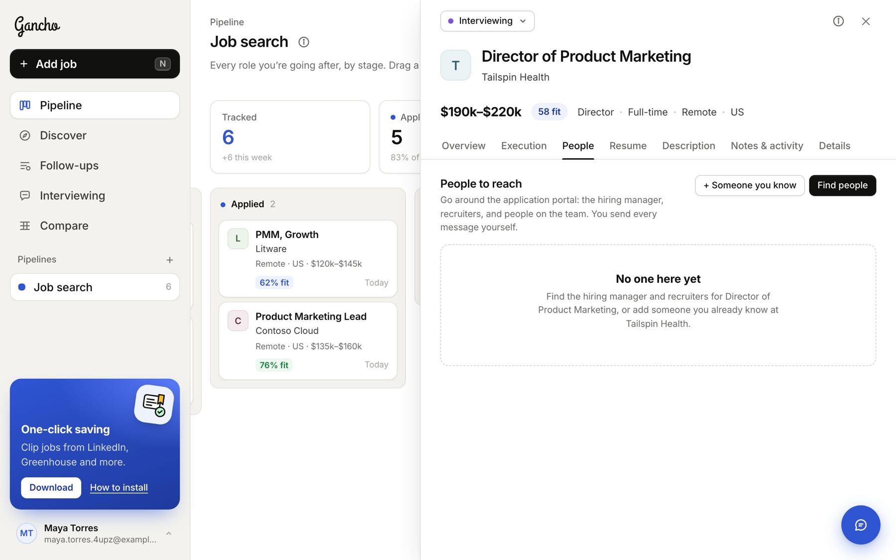
Task: Expand the Maya Torres account menu chevron
Action: 169,533
